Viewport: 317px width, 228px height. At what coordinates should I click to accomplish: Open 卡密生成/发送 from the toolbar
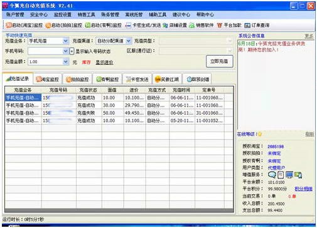tap(143, 25)
